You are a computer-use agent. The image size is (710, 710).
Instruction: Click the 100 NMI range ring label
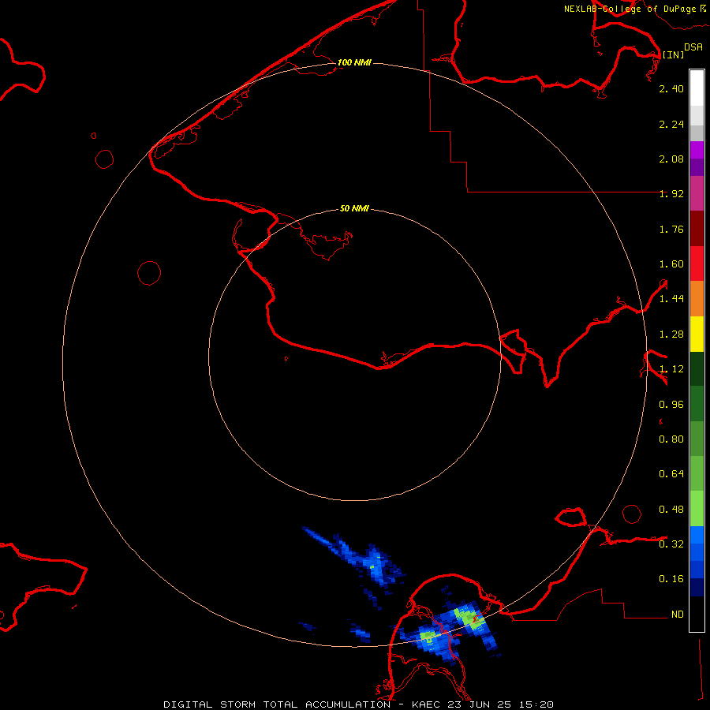click(354, 62)
